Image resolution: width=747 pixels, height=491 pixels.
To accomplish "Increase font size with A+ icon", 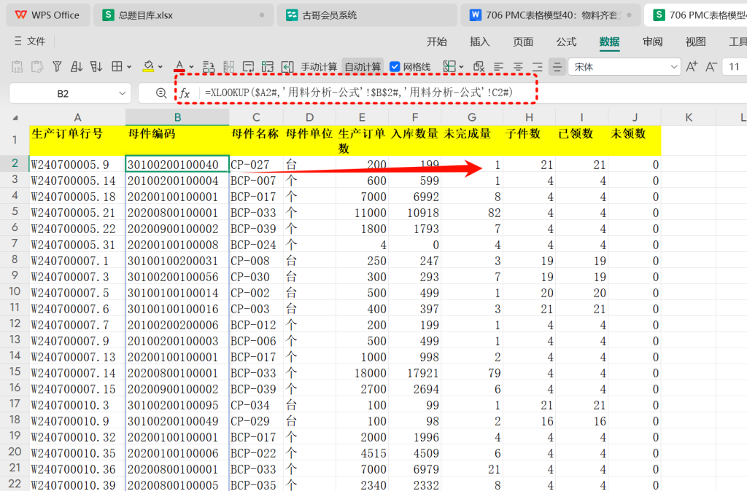I will (x=692, y=66).
